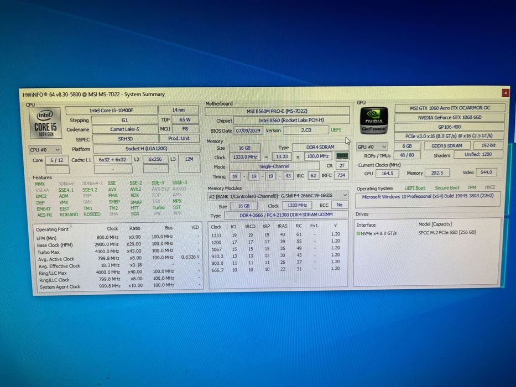Click the L2 6x256 cache field
Screen dimensions: 516x387
pyautogui.click(x=155, y=159)
